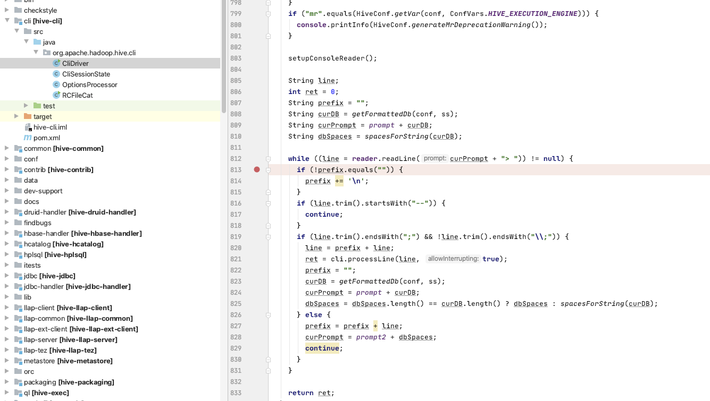Viewport: 710px width, 401px height.
Task: Click the OptionsProcessor class icon
Action: pyautogui.click(x=56, y=84)
